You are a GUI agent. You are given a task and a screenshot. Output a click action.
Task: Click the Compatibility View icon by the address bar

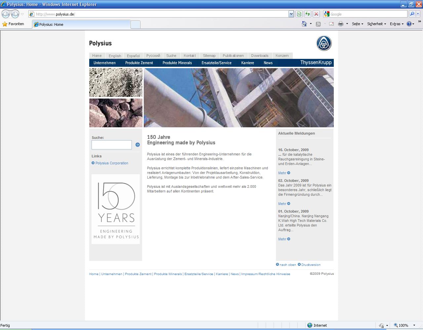coord(299,14)
